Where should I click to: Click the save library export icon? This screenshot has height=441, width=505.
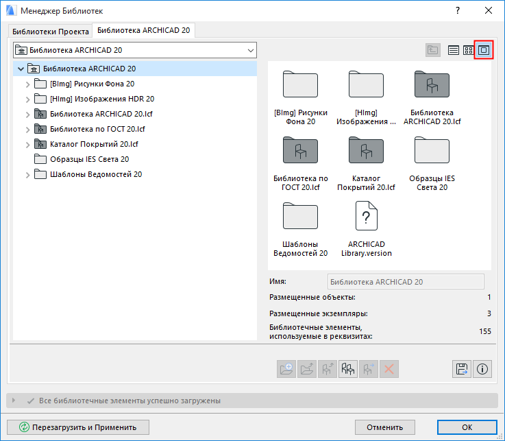pos(462,369)
